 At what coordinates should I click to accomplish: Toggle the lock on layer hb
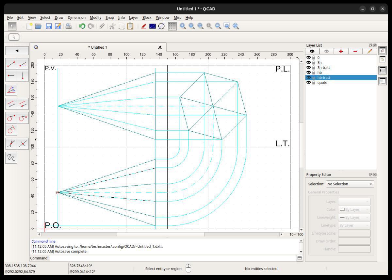click(314, 73)
